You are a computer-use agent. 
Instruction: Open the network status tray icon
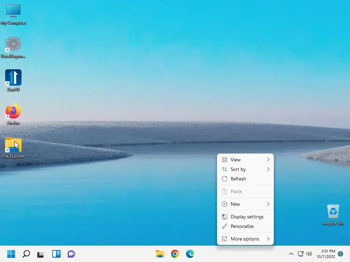click(301, 254)
